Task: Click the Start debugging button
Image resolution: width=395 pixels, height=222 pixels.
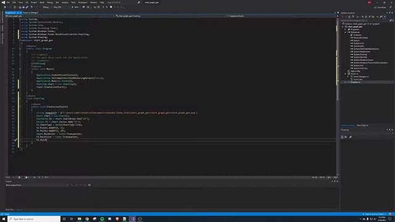Action: coord(75,7)
